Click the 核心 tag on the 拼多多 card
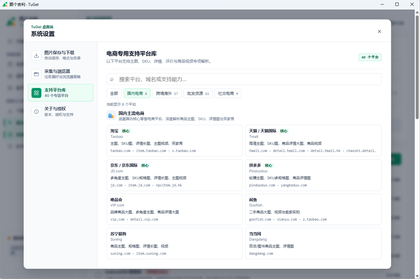Image resolution: width=420 pixels, height=279 pixels. click(268, 165)
